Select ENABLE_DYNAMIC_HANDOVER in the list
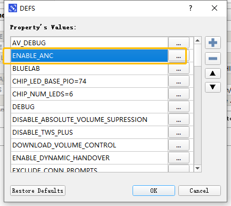The height and width of the screenshot is (206, 231). coord(89,158)
